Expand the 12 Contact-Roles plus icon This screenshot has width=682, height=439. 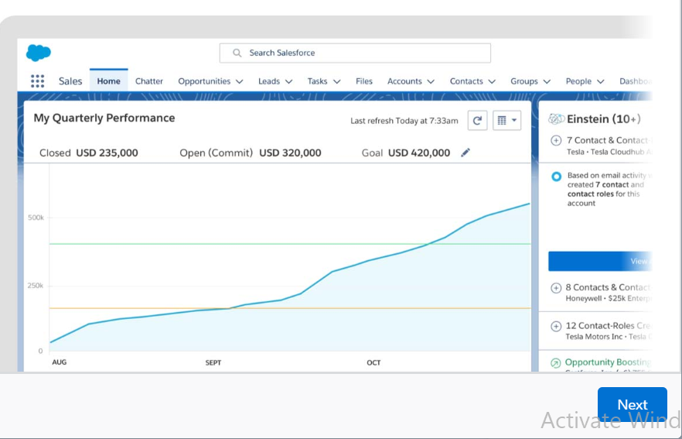point(556,326)
